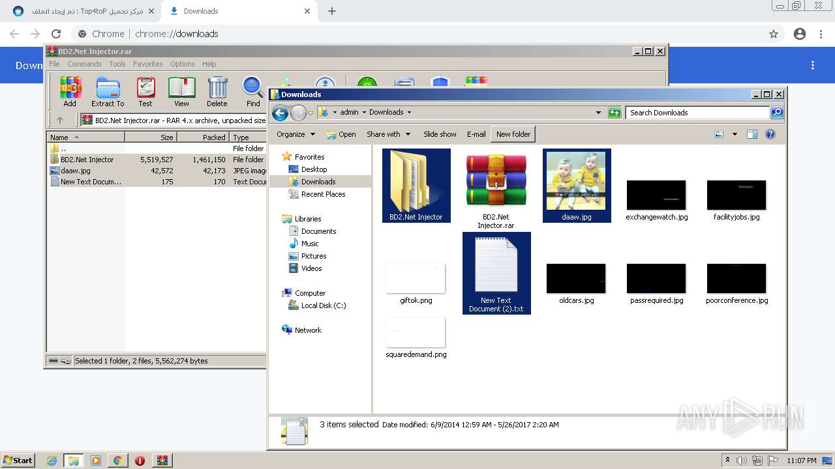Open the WinRAR File menu
Screen dimensions: 835x469
coord(54,64)
